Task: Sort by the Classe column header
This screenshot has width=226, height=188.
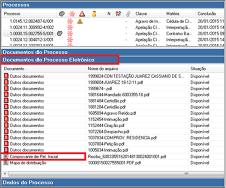Action: click(x=141, y=13)
